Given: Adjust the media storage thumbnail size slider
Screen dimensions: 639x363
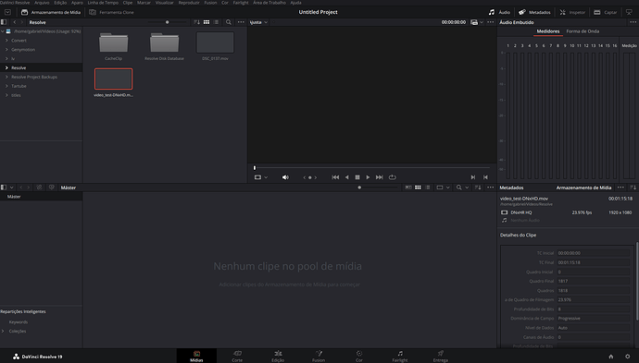Looking at the screenshot, I should (x=167, y=22).
